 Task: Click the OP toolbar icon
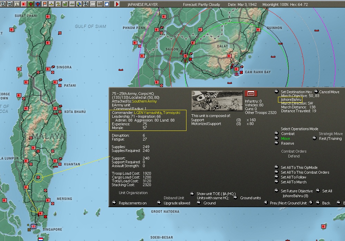coord(93,4)
